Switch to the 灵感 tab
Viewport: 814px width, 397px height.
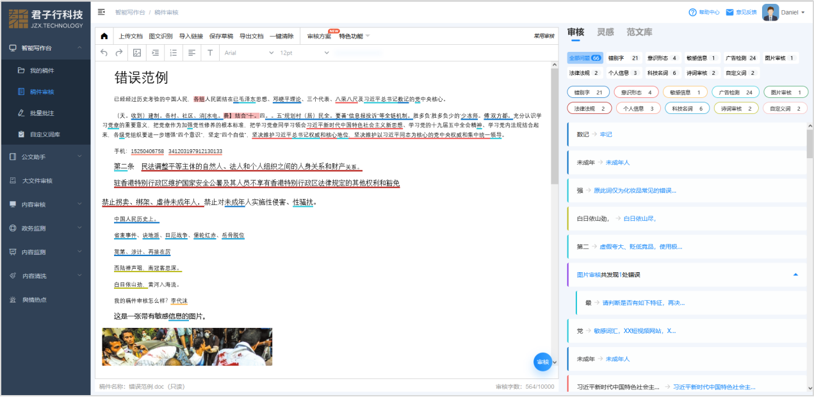605,32
